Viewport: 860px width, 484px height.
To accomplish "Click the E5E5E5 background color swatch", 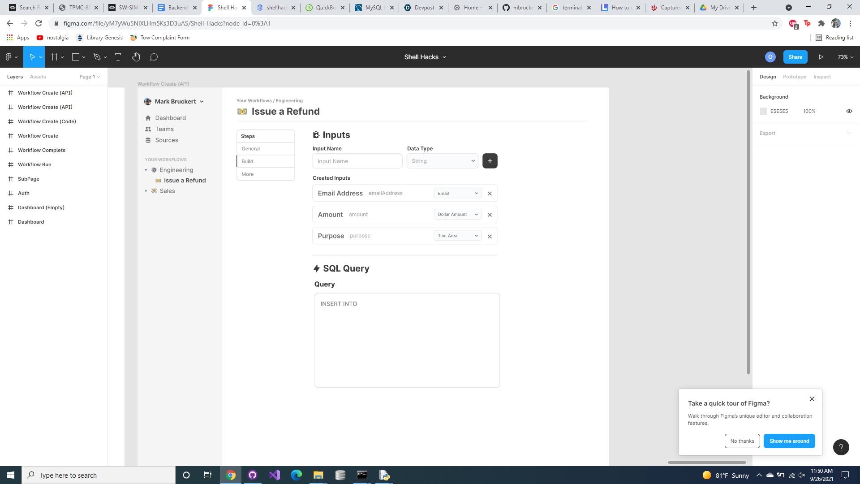I will click(763, 111).
